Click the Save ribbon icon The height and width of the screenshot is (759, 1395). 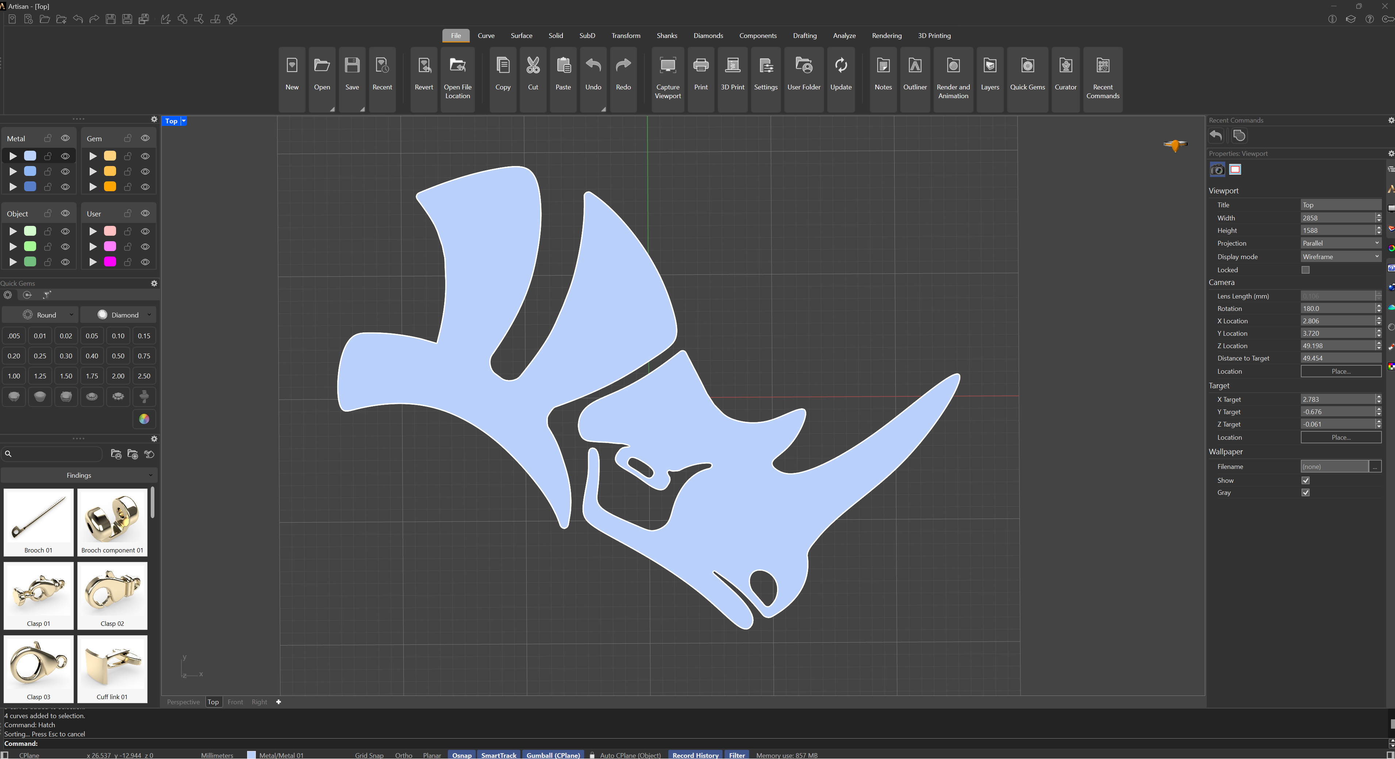coord(352,66)
